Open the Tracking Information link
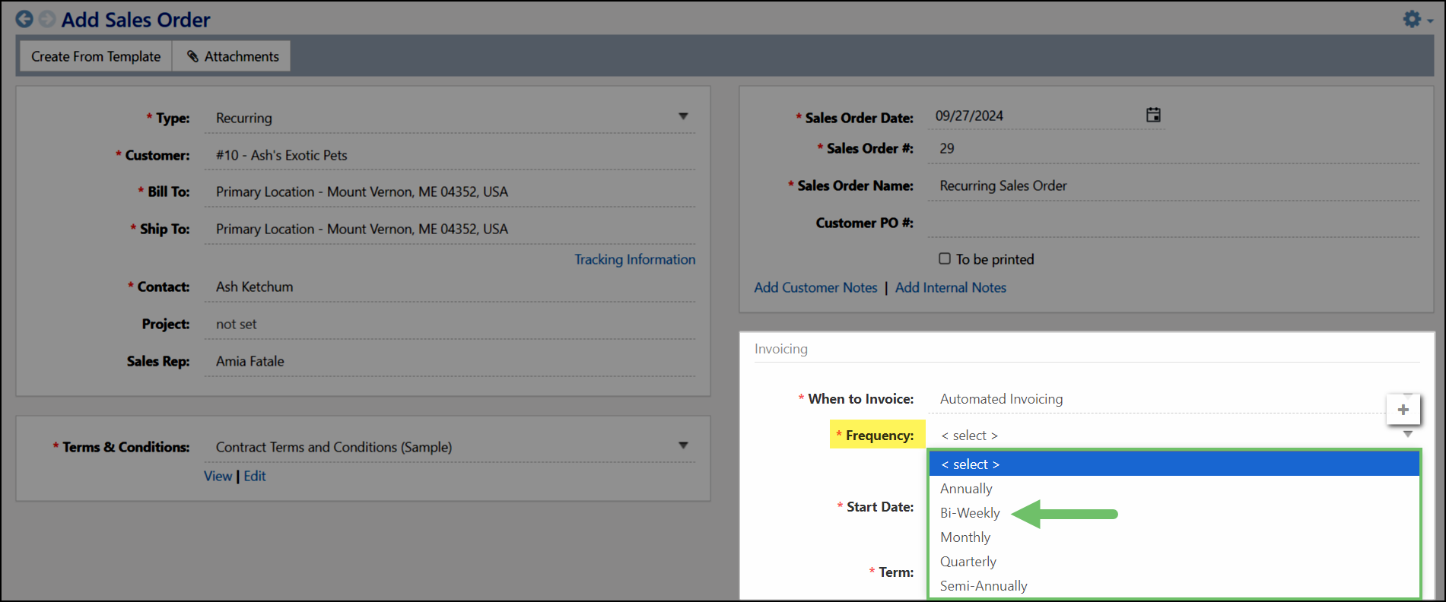 click(x=634, y=259)
